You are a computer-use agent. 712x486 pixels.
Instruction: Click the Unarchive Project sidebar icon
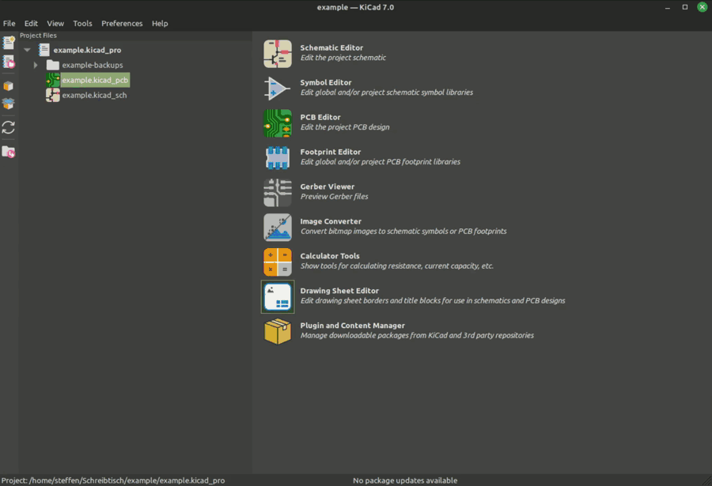(8, 104)
